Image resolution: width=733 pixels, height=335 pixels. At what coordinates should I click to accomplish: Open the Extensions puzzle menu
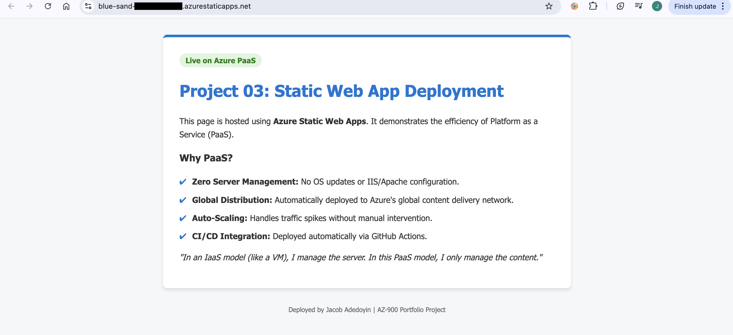[593, 6]
